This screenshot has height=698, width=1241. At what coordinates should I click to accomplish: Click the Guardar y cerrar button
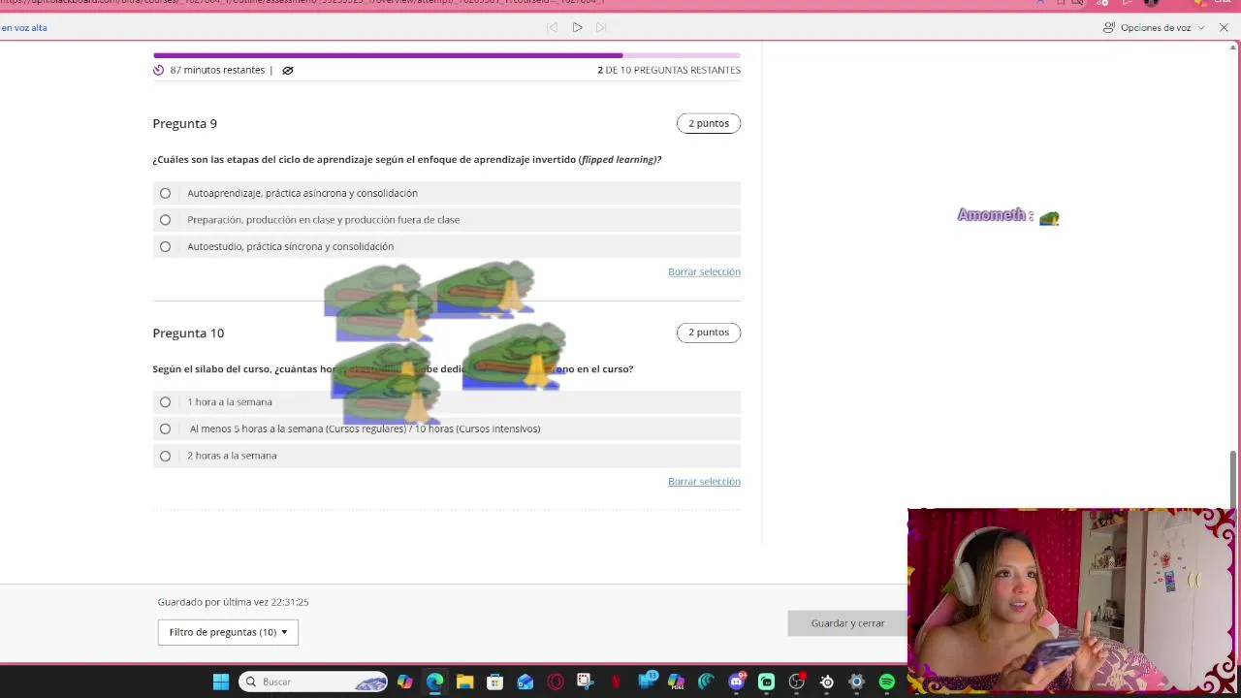click(x=847, y=623)
